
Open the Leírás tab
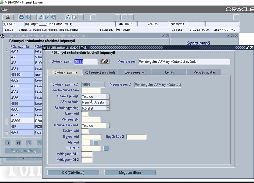click(x=169, y=72)
